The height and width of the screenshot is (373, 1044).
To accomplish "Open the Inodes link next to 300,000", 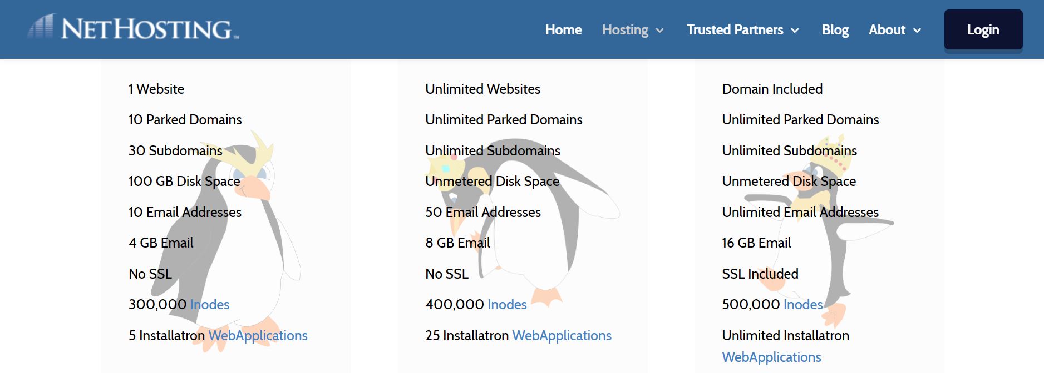I will point(210,304).
